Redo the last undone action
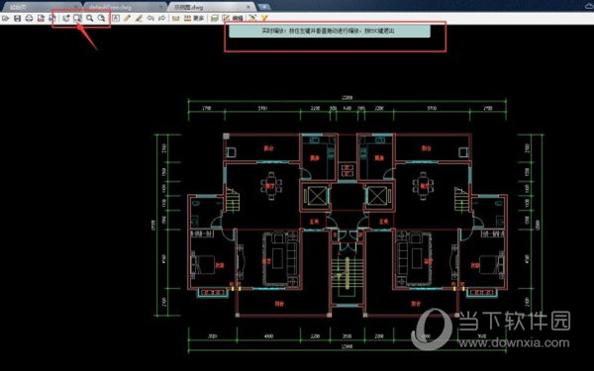 [162, 18]
